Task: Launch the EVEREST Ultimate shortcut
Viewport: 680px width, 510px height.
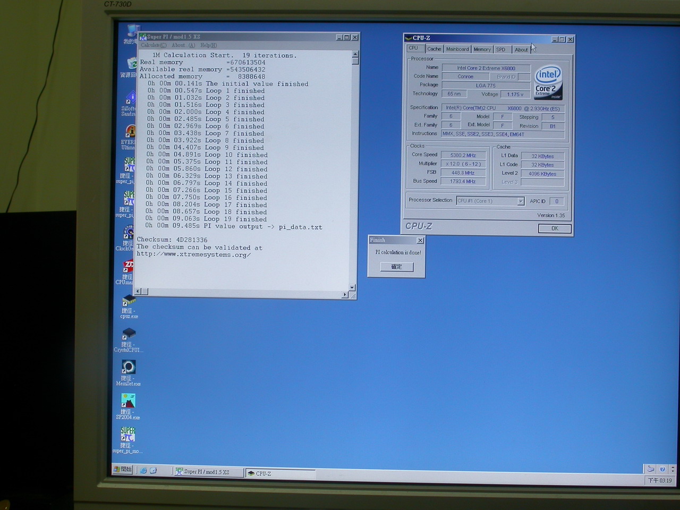Action: [x=129, y=138]
